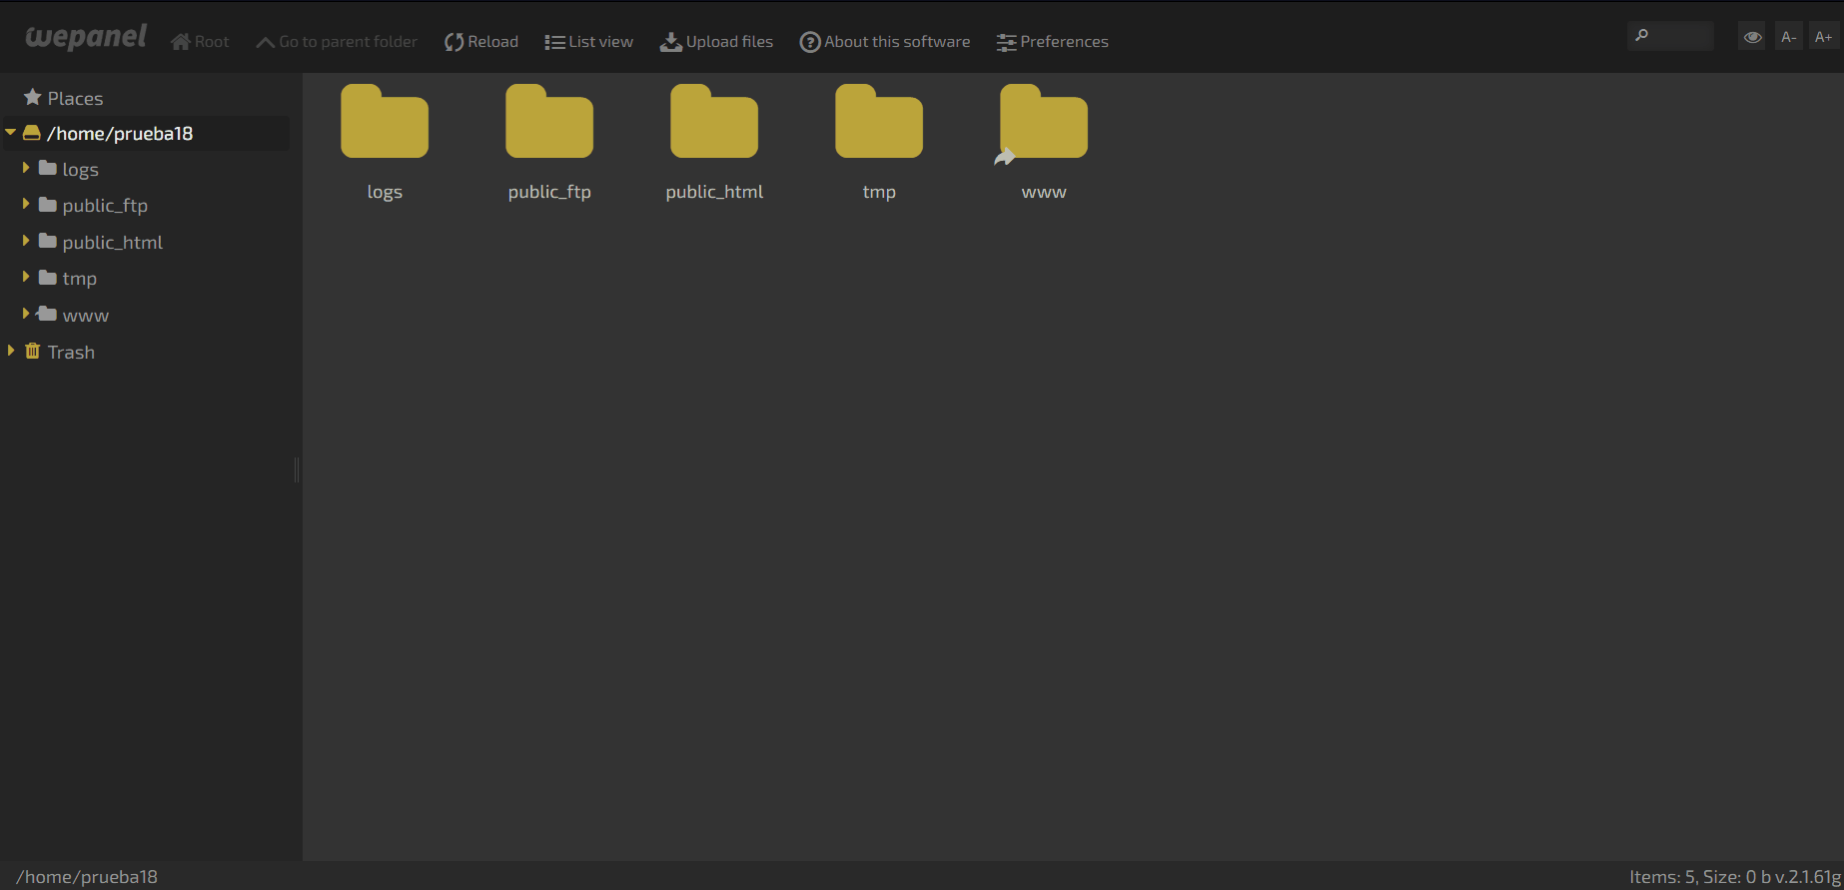Click the Trash can icon in sidebar

(x=33, y=352)
